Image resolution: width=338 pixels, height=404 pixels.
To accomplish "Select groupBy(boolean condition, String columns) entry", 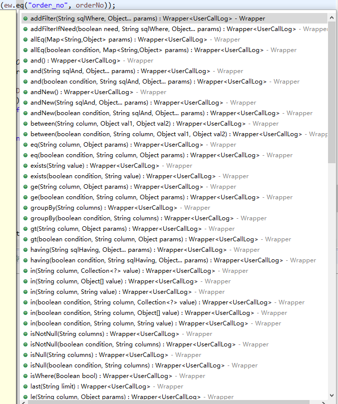I will [x=174, y=218].
